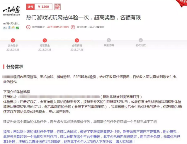Open user profile mf53c75c33...
This screenshot has width=187, height=144.
click(12, 23)
